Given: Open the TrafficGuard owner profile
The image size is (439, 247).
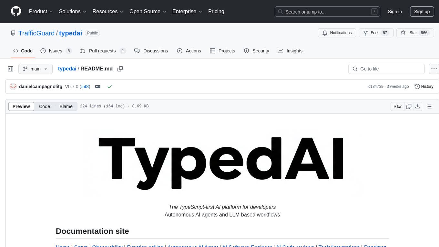Looking at the screenshot, I should (36, 33).
